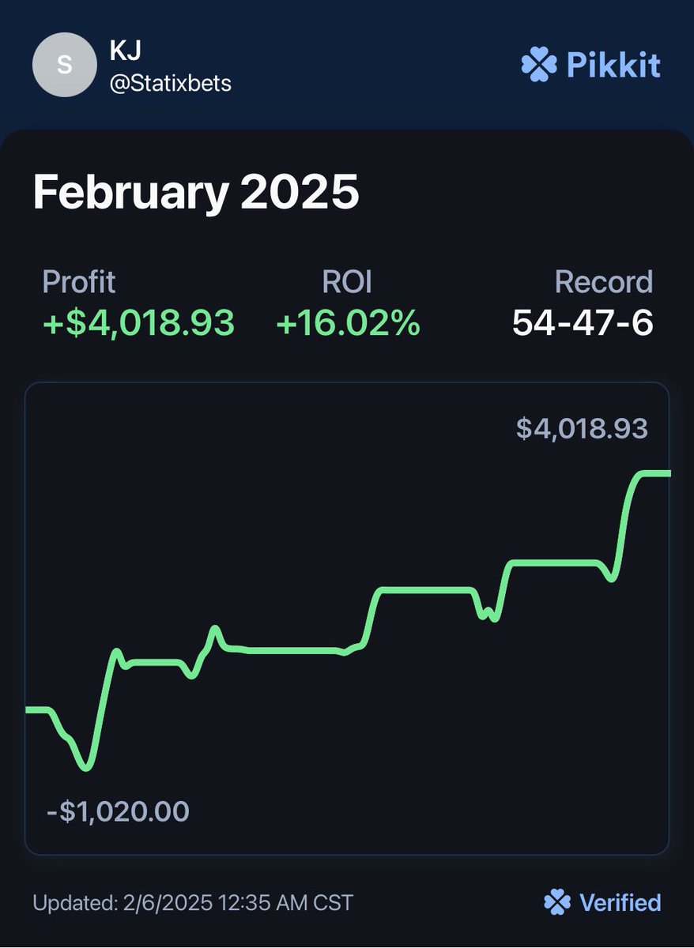The image size is (694, 948).
Task: Click the +$4,018.93 profit value
Action: (x=138, y=323)
